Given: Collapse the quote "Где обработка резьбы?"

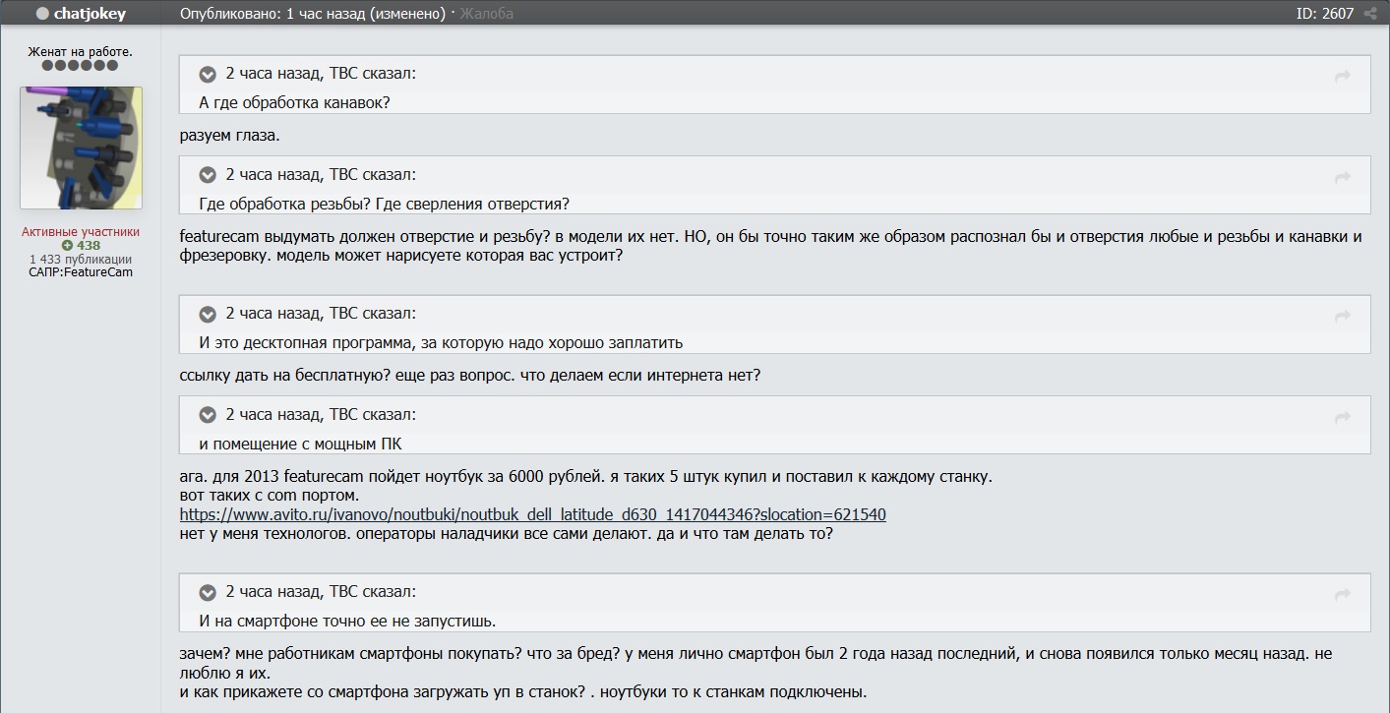Looking at the screenshot, I should (x=208, y=175).
